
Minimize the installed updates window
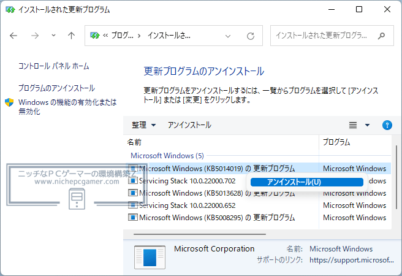pyautogui.click(x=332, y=9)
